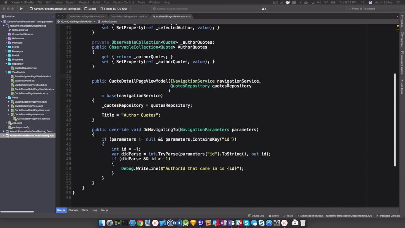Open the Document Outline side pad
Screen dimensions: 405x228
pyautogui.click(x=402, y=62)
